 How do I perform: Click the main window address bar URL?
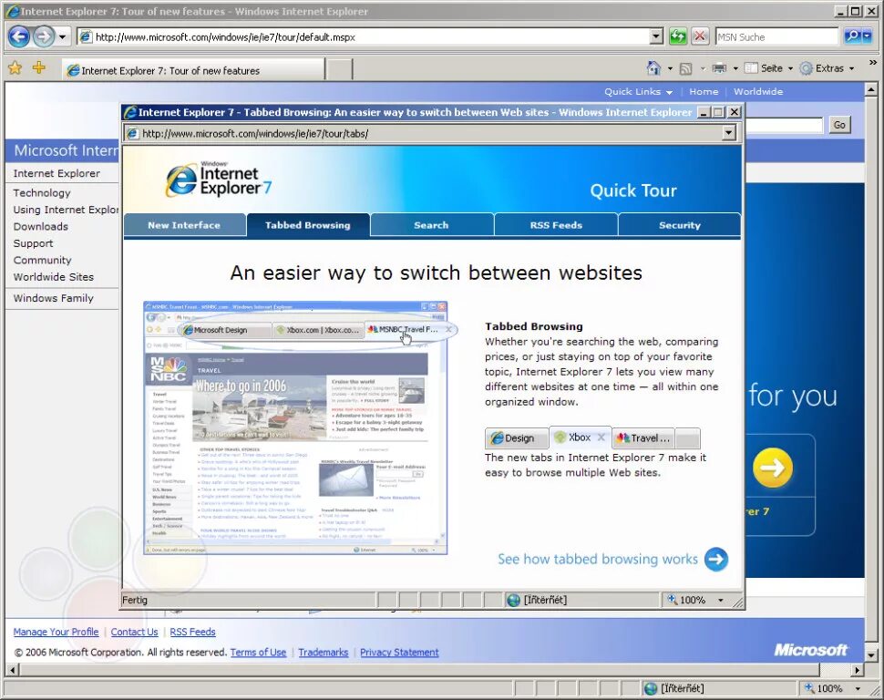click(x=225, y=37)
